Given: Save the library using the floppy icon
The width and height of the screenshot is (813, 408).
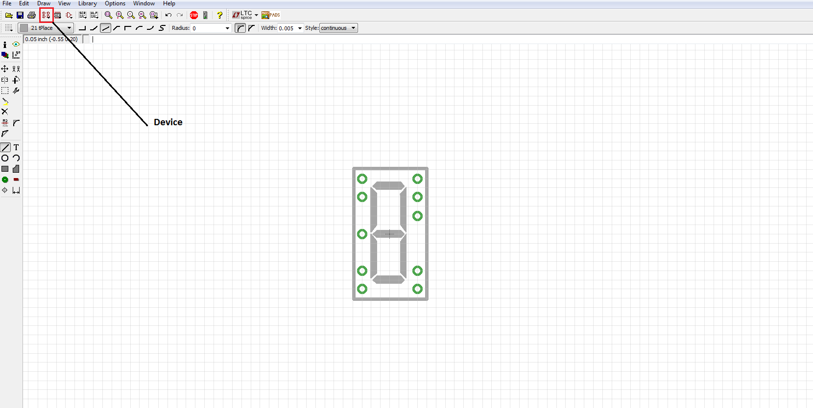Looking at the screenshot, I should pos(20,15).
